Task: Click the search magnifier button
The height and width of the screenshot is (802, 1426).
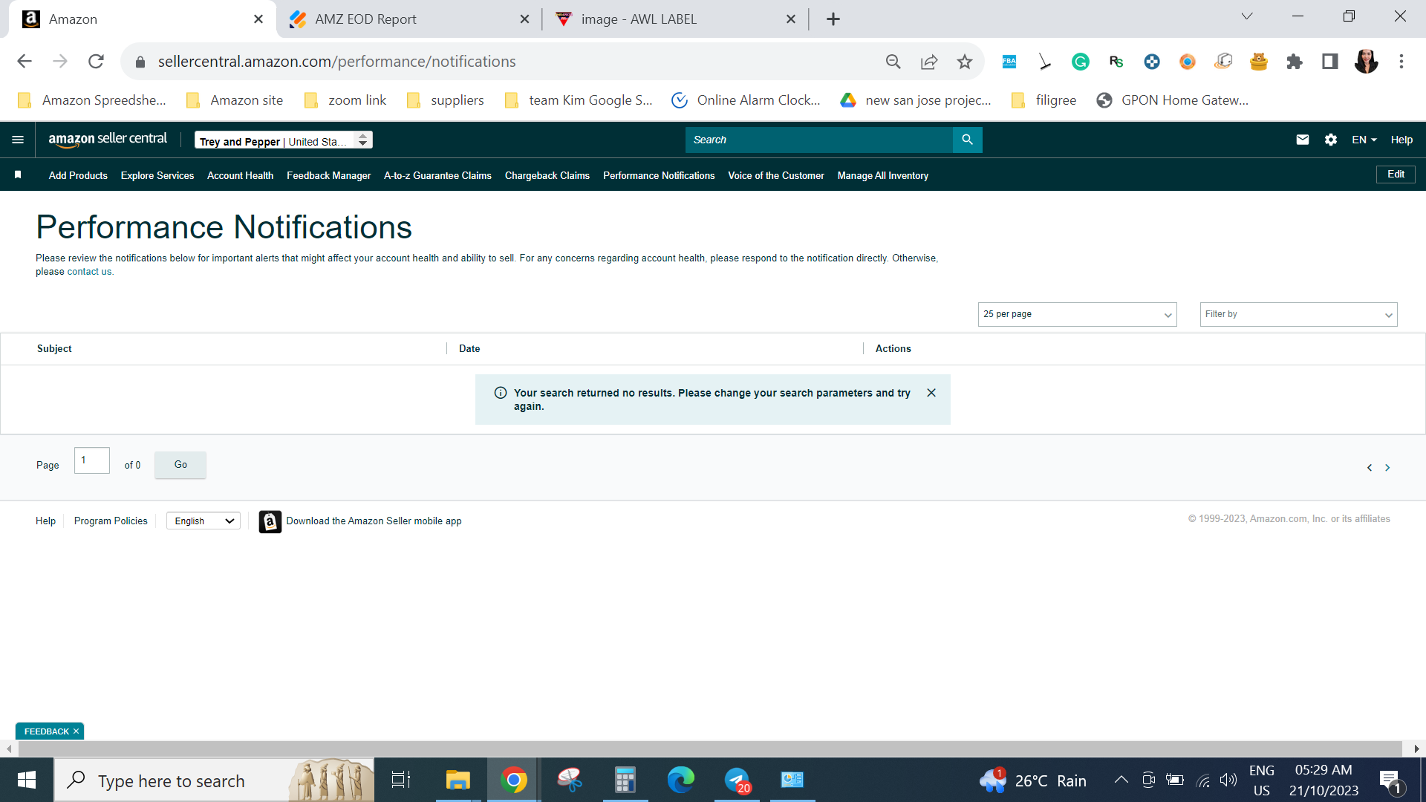Action: (967, 140)
